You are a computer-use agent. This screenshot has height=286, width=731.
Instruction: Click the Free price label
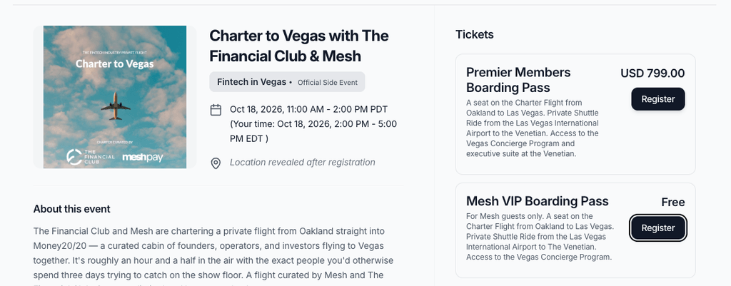(x=673, y=202)
